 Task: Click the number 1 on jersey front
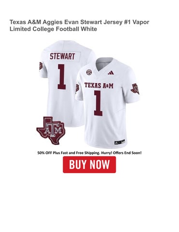pos(98,103)
